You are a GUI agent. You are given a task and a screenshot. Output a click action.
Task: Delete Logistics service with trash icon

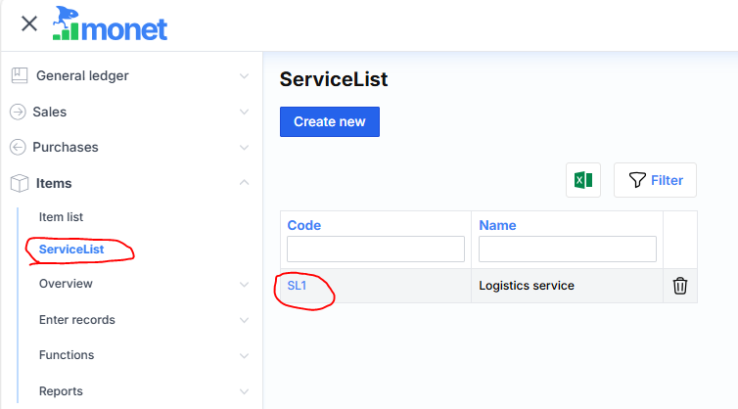coord(680,286)
